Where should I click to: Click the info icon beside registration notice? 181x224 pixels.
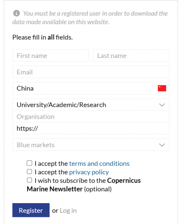(x=16, y=13)
